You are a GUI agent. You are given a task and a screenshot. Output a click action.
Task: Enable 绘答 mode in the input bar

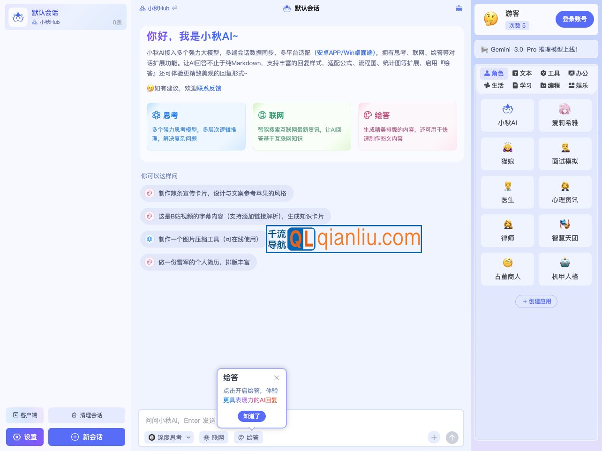coord(248,437)
